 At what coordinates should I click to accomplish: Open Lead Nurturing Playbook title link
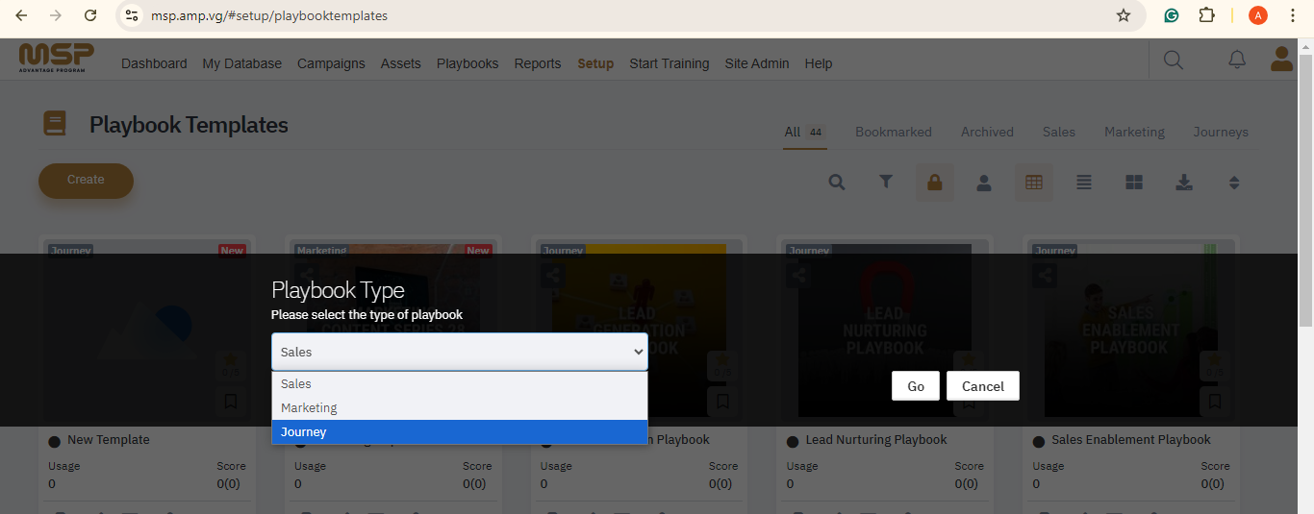click(x=876, y=440)
